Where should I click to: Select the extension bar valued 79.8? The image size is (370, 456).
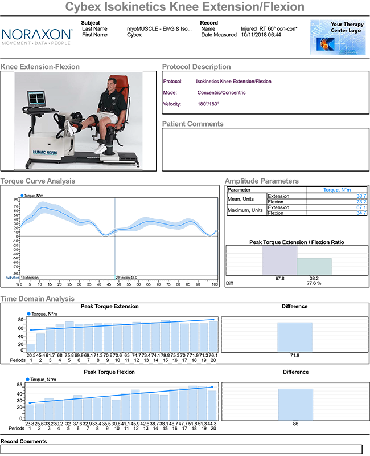click(165, 336)
